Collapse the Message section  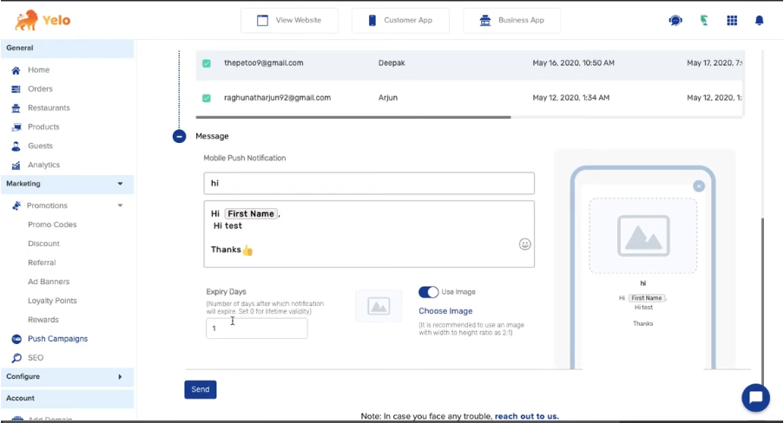(180, 136)
